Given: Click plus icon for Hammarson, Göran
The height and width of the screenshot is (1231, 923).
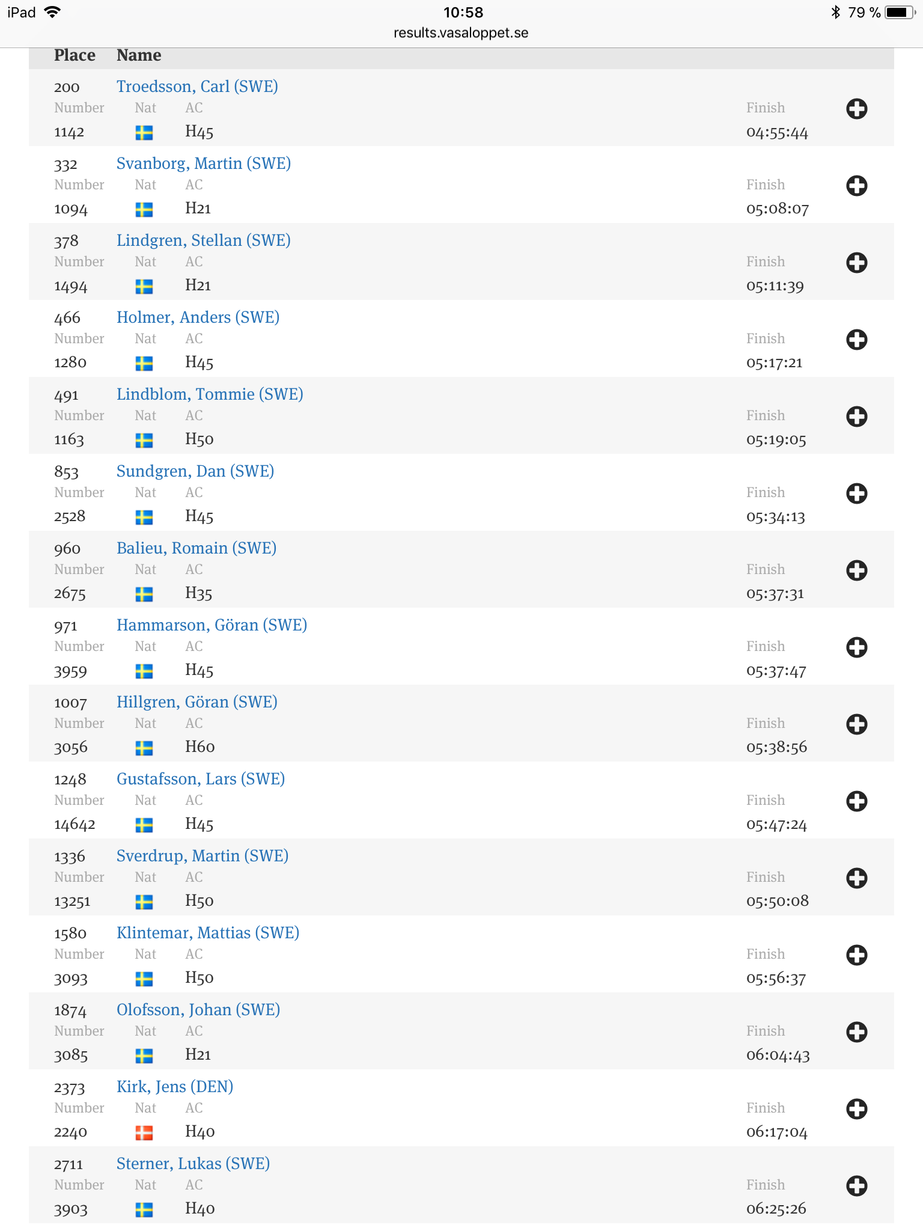Looking at the screenshot, I should (856, 647).
